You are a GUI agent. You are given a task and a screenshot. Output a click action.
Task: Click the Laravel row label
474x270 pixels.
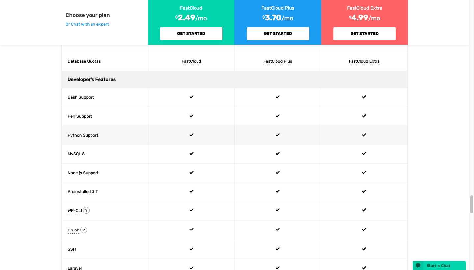click(x=75, y=268)
